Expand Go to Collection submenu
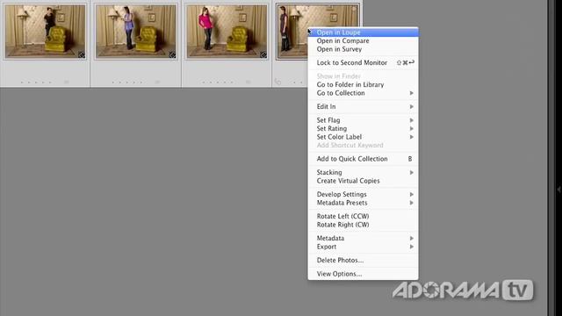Image resolution: width=562 pixels, height=316 pixels. click(x=363, y=93)
